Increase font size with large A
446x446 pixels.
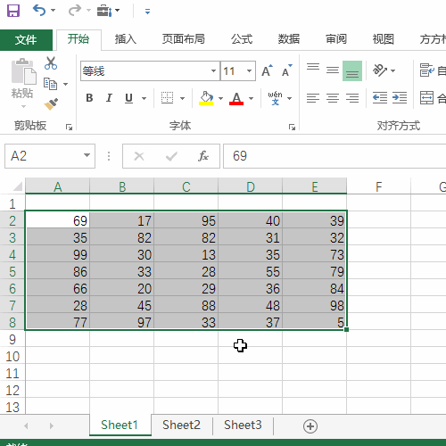pyautogui.click(x=267, y=70)
